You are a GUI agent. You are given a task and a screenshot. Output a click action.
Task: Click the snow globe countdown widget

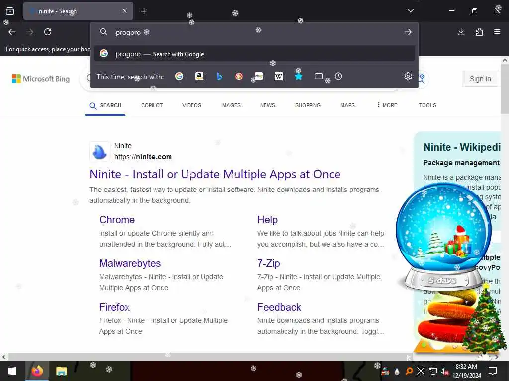(x=443, y=237)
